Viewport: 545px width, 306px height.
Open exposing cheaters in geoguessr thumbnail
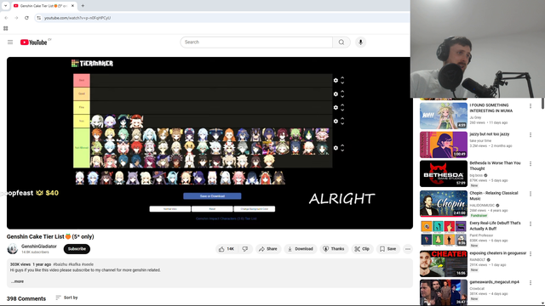444,263
